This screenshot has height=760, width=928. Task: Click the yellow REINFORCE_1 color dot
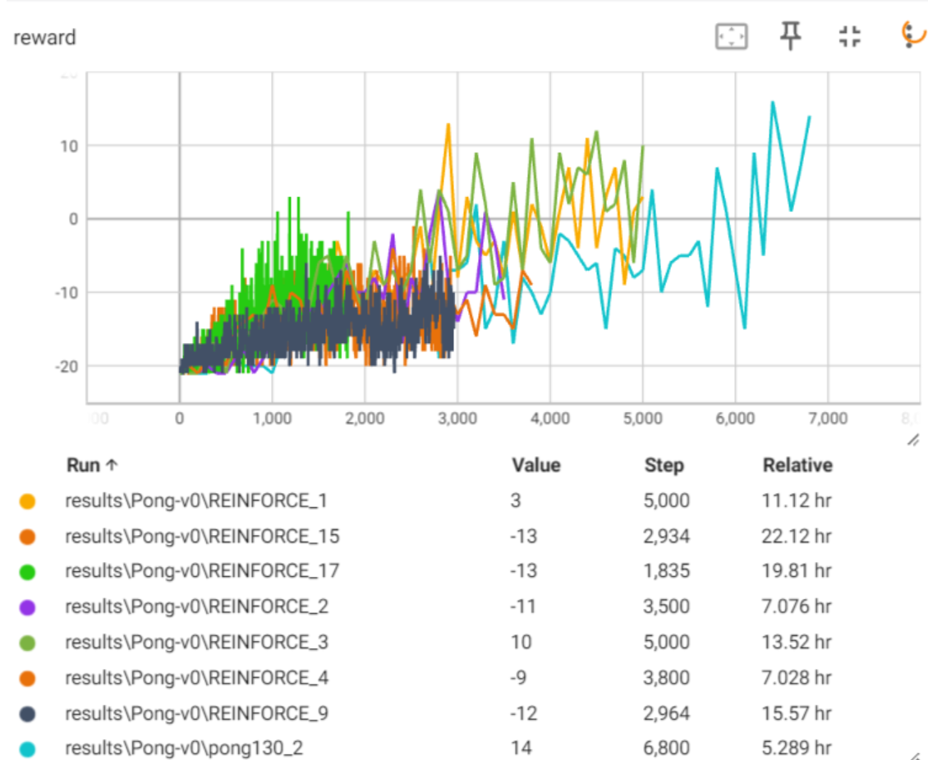point(27,501)
